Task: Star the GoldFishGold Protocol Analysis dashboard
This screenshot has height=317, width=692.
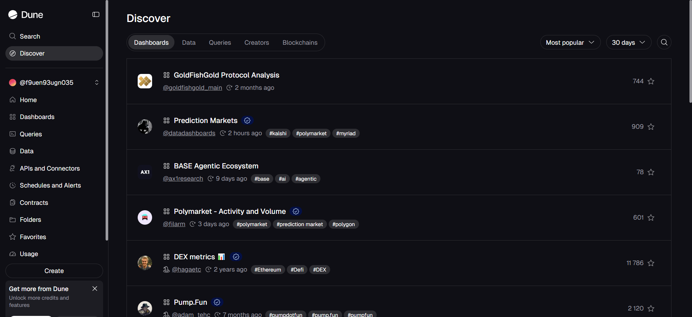Action: point(651,81)
